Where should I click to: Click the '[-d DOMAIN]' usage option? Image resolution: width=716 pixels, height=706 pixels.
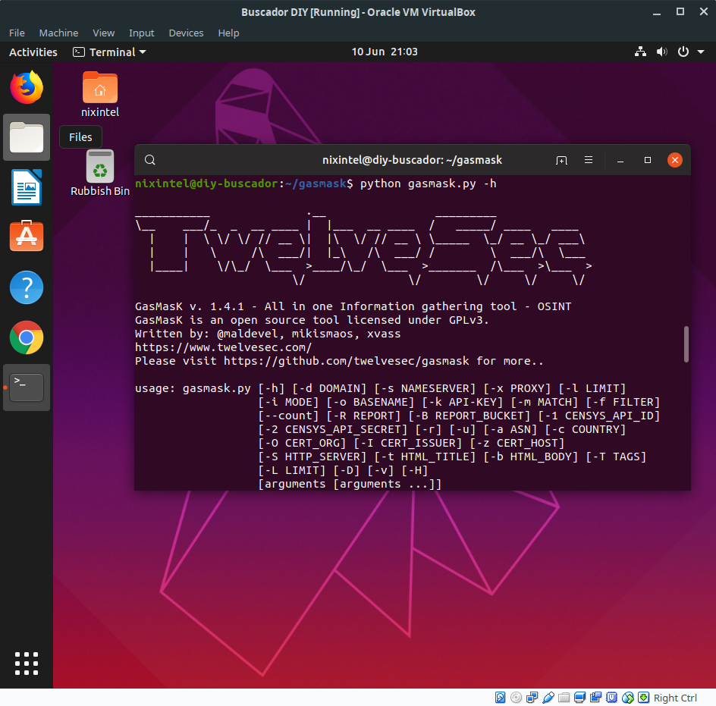click(x=329, y=388)
